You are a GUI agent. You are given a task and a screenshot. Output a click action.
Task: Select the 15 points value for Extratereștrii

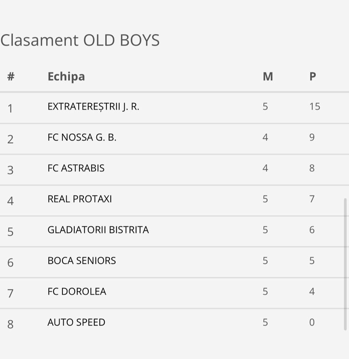(x=315, y=107)
